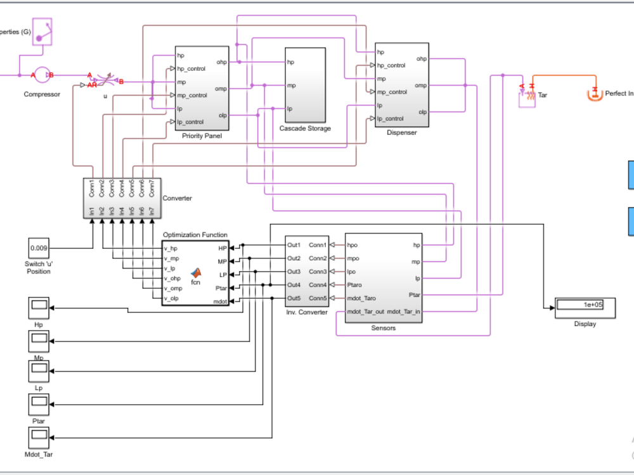Select the Sensors subsystem block
Screen dimensions: 634x475
tap(383, 279)
